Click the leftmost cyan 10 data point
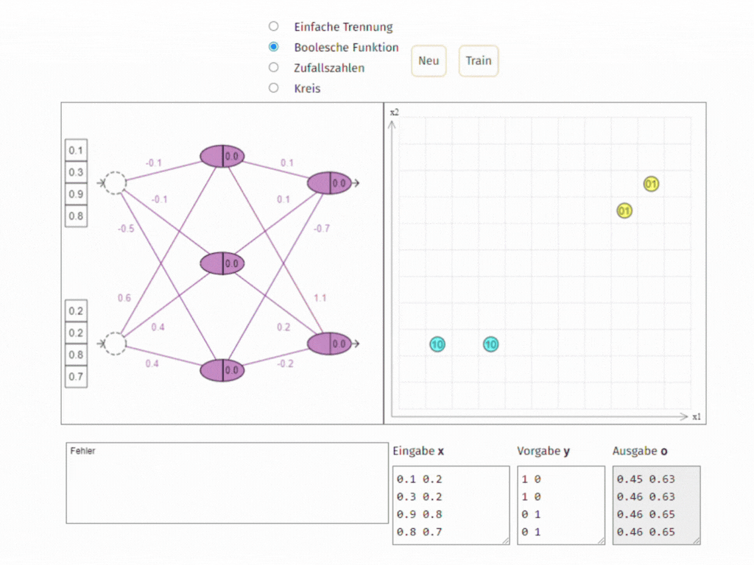 (437, 344)
